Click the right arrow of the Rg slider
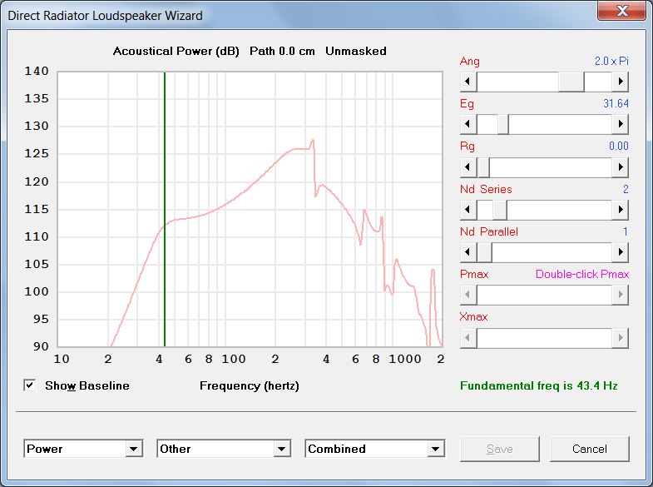 coord(620,167)
